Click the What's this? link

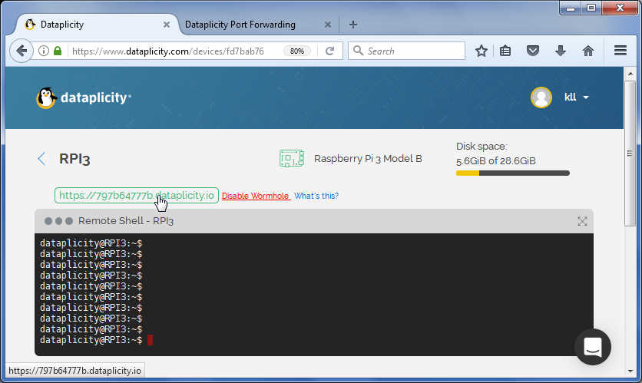click(316, 196)
